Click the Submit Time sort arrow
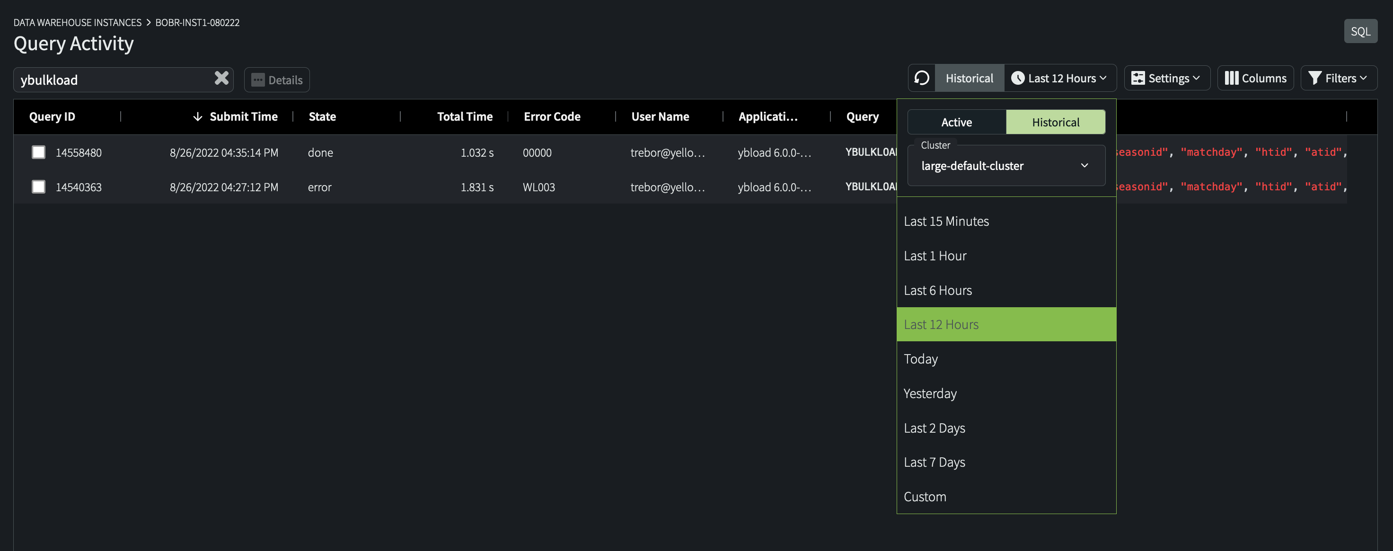This screenshot has width=1393, height=551. point(197,116)
